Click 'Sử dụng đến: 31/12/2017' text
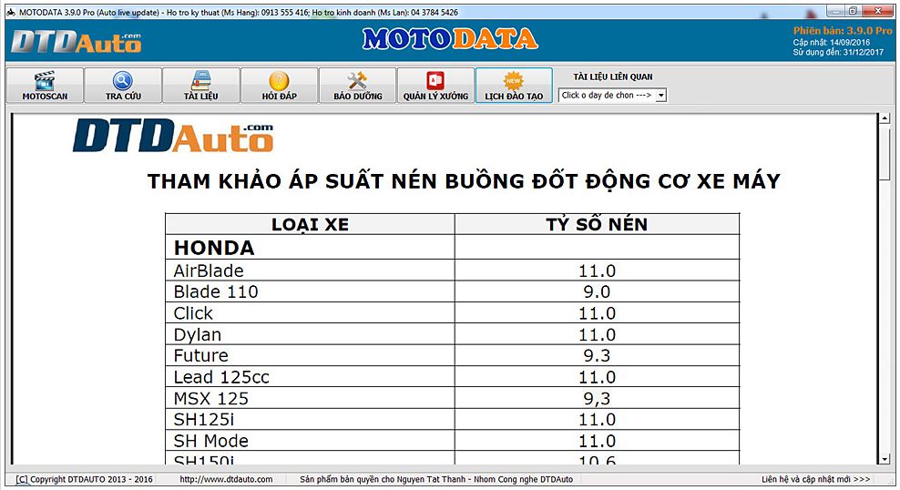900x490 pixels. click(x=838, y=52)
